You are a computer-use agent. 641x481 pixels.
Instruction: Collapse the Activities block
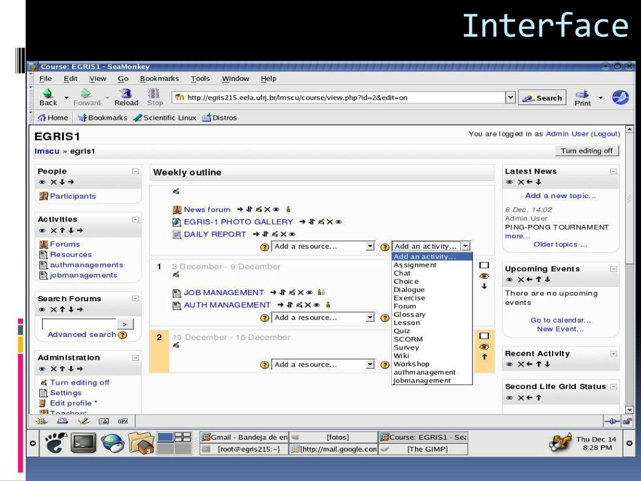click(135, 220)
